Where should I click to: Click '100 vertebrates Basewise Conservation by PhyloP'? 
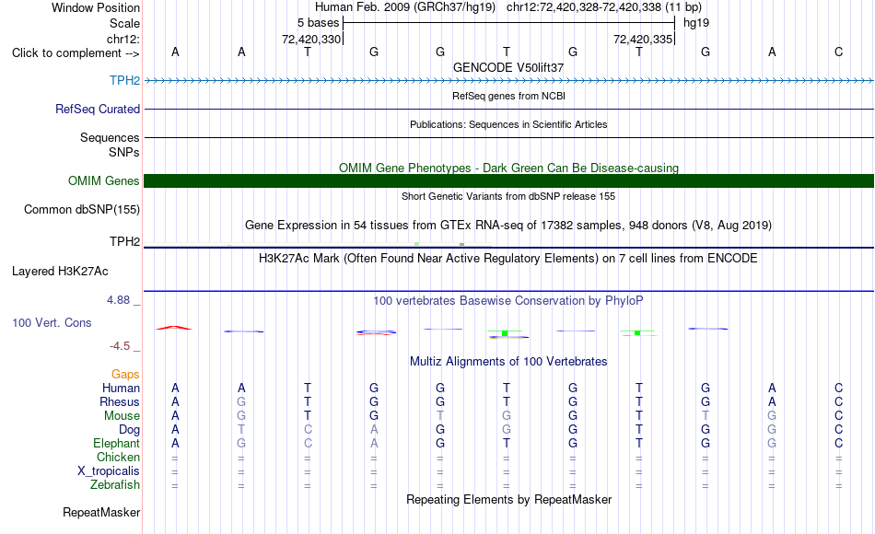pyautogui.click(x=508, y=301)
